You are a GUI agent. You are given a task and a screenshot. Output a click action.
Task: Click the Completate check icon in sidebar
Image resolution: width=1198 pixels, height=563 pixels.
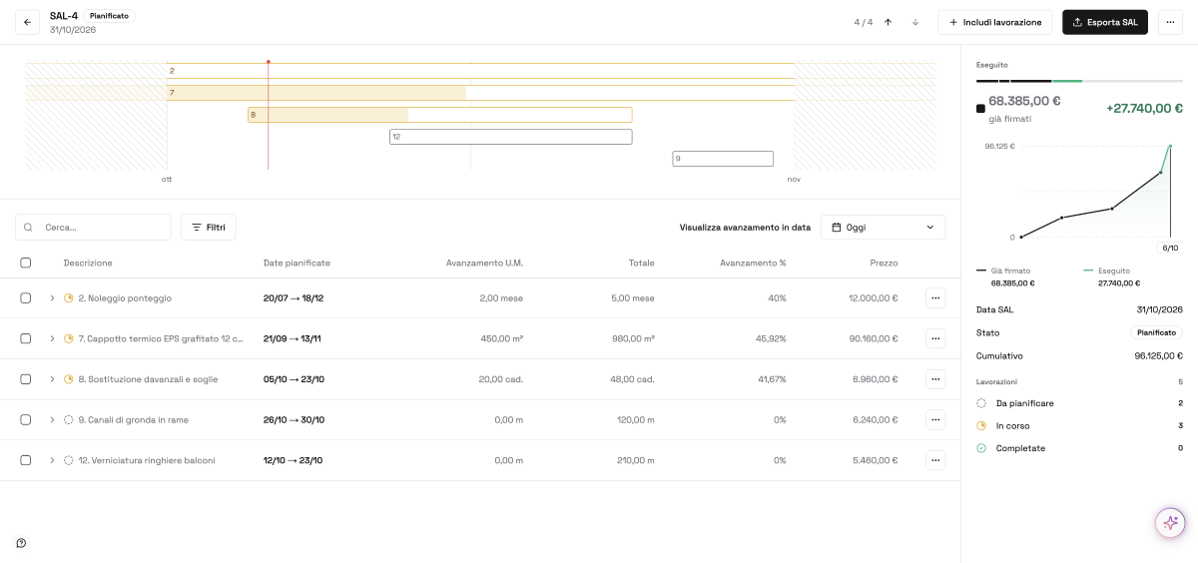pos(981,448)
